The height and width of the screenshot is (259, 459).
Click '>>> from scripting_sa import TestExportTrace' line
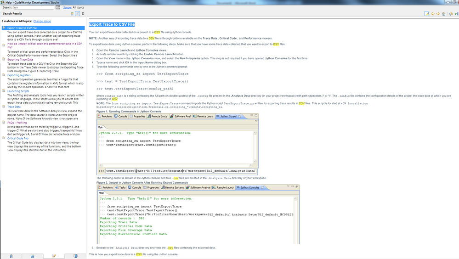[142, 74]
